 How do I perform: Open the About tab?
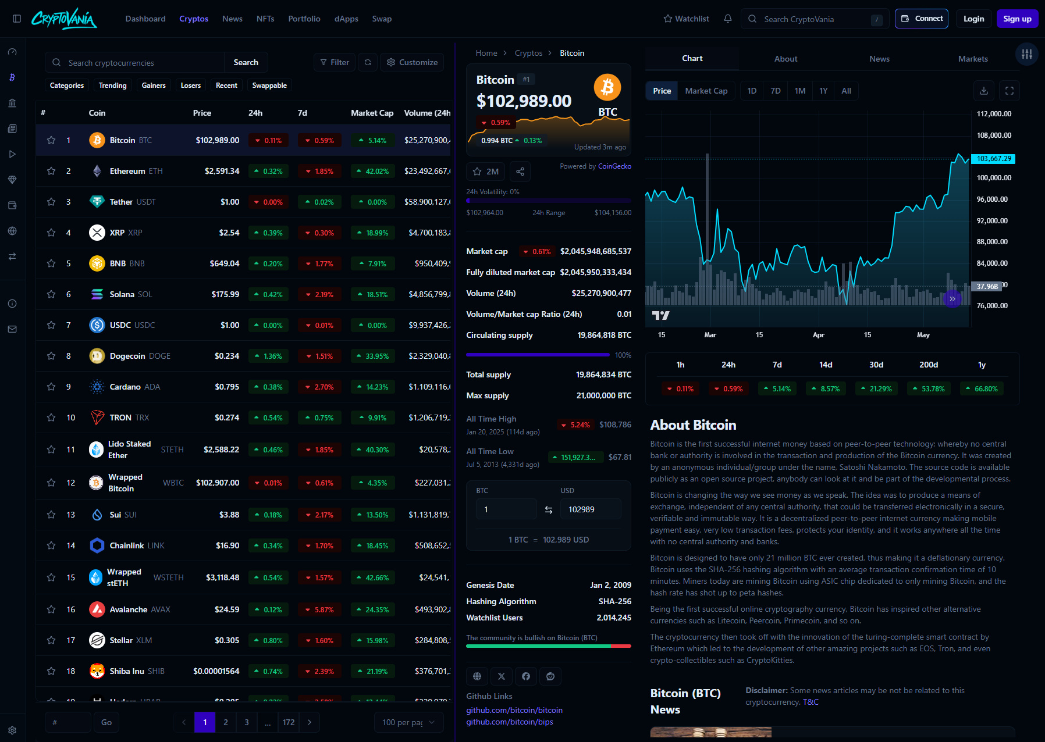click(785, 59)
